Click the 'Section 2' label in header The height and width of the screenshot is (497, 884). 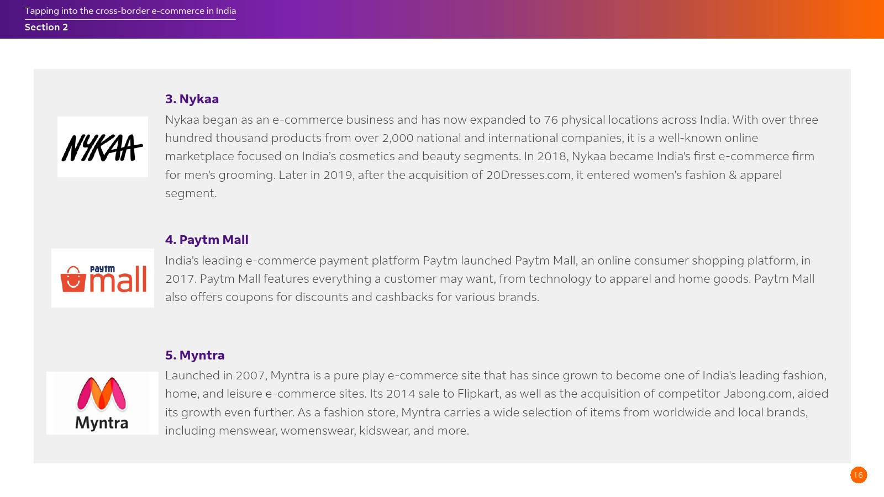click(46, 28)
